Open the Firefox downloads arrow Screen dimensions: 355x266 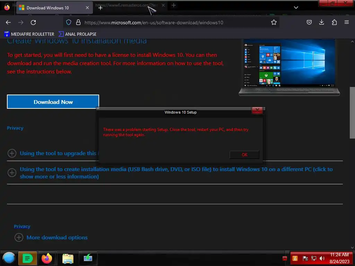click(321, 22)
